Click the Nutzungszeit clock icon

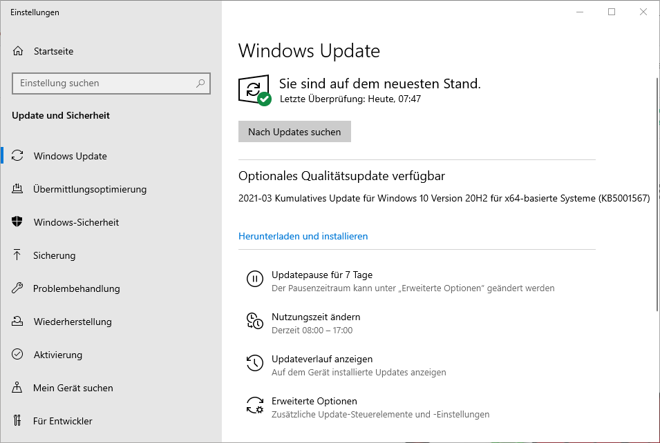click(255, 321)
